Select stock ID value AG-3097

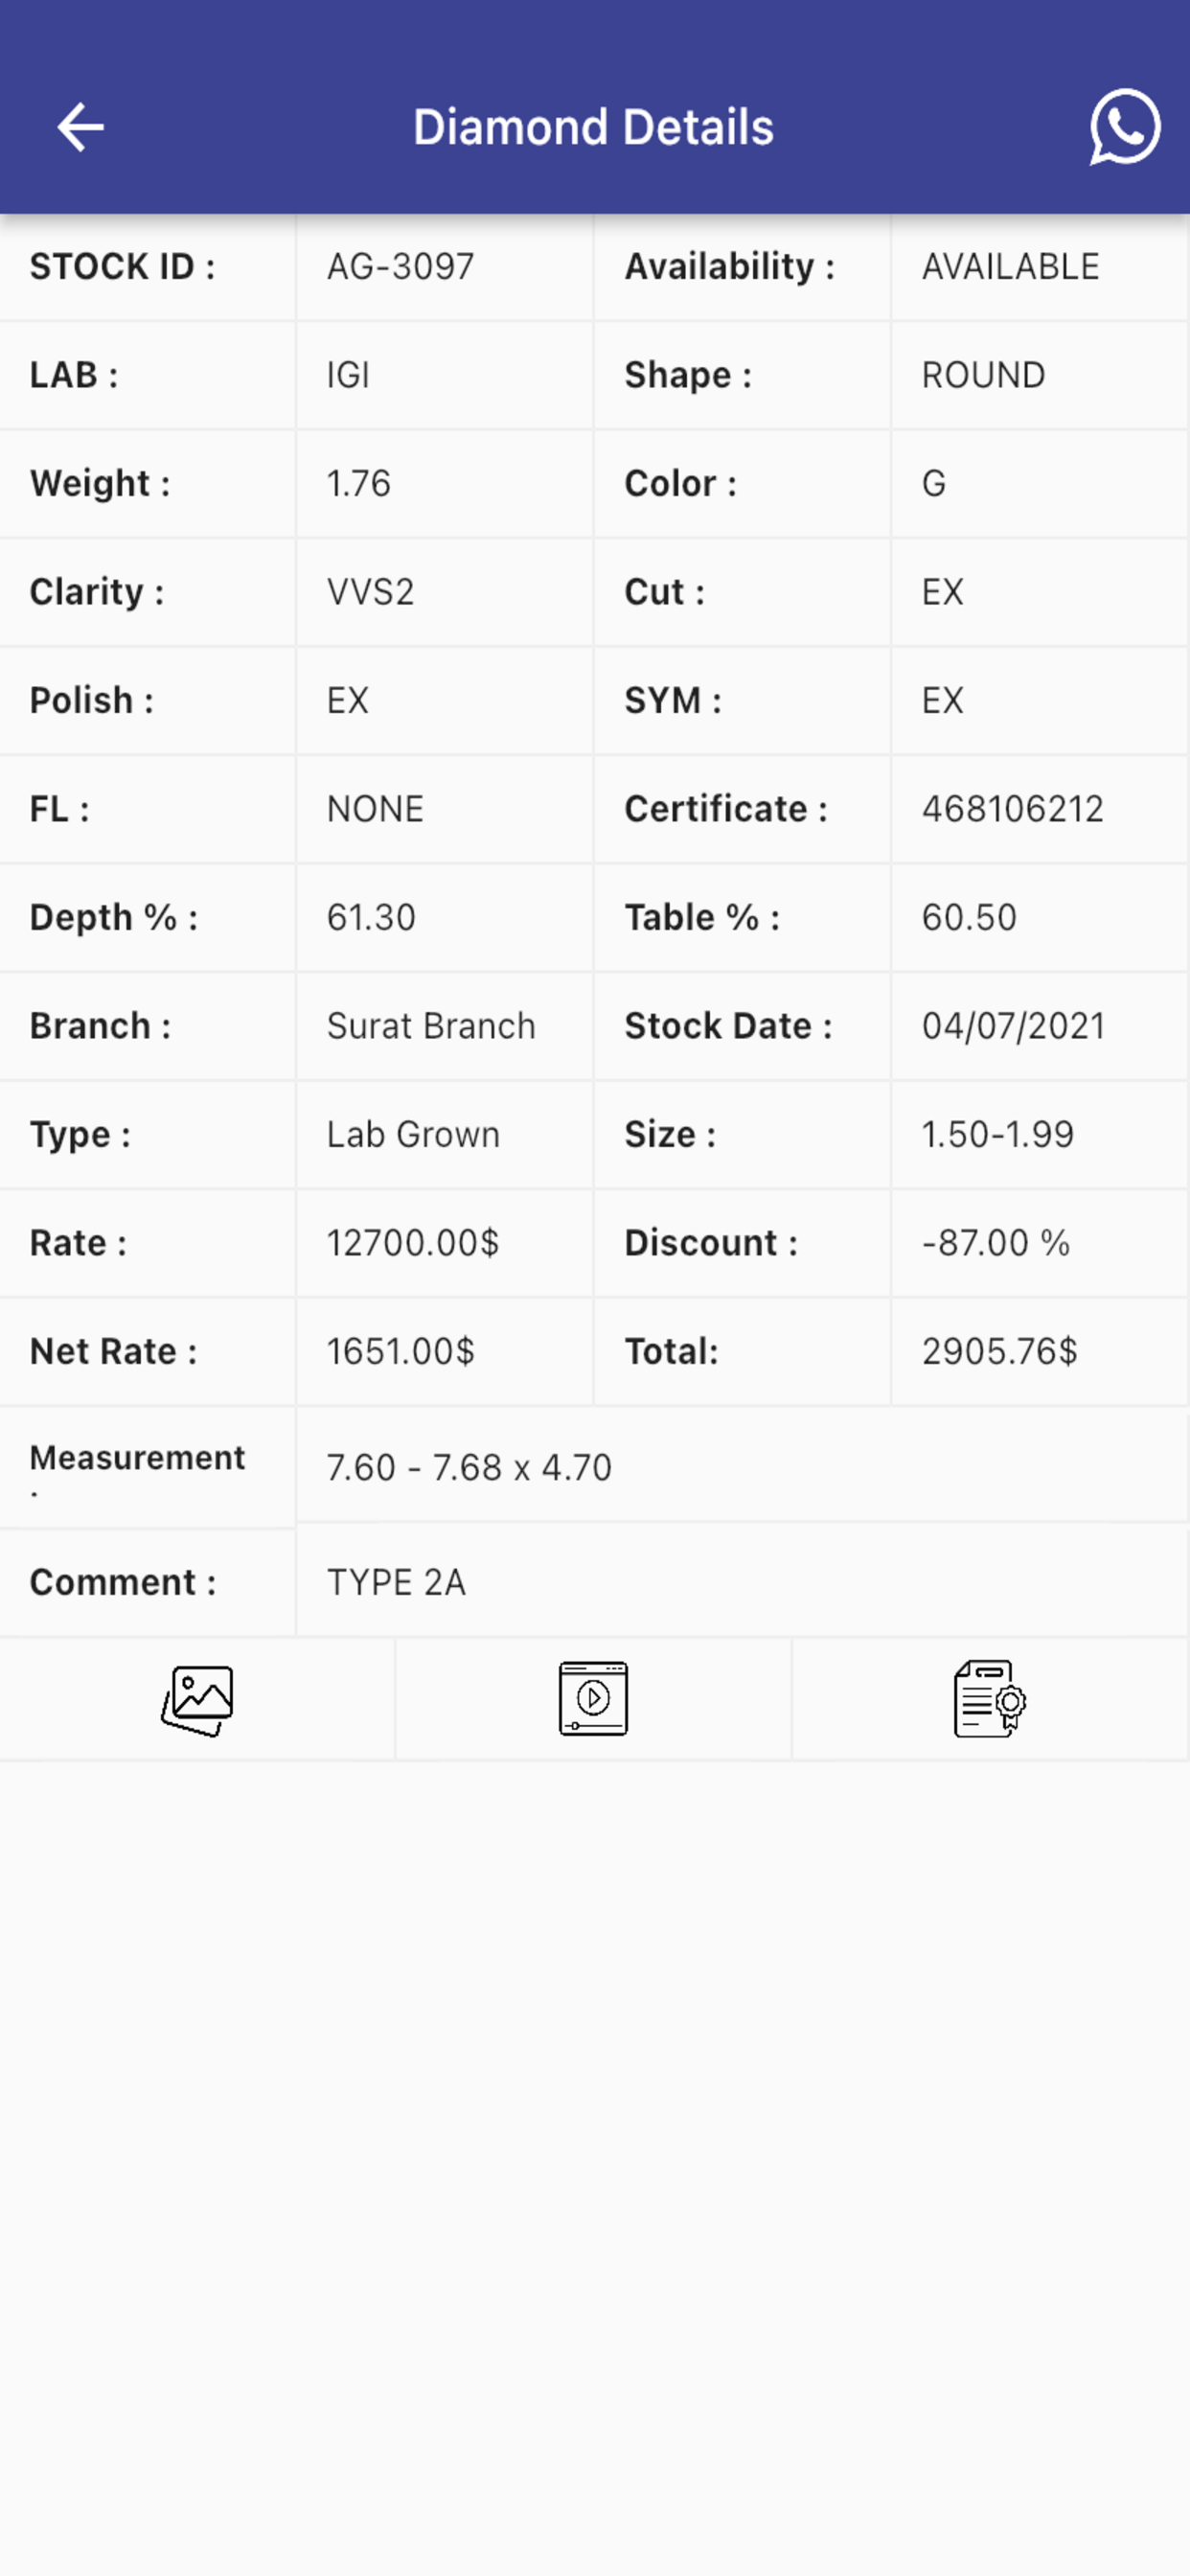tap(400, 267)
